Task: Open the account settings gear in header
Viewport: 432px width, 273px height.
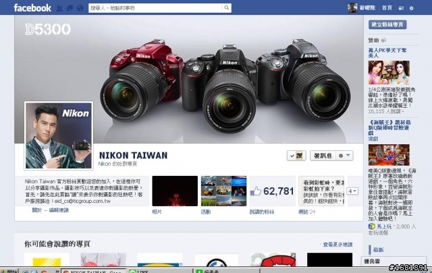Action: (411, 8)
